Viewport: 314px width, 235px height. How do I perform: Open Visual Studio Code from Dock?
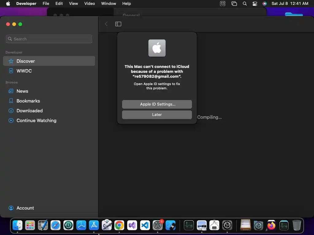145,225
